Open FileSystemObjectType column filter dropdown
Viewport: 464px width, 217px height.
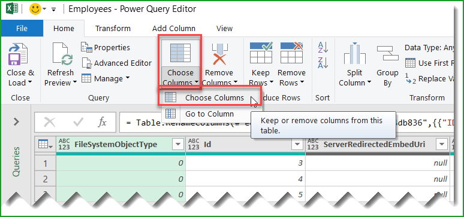pos(178,145)
